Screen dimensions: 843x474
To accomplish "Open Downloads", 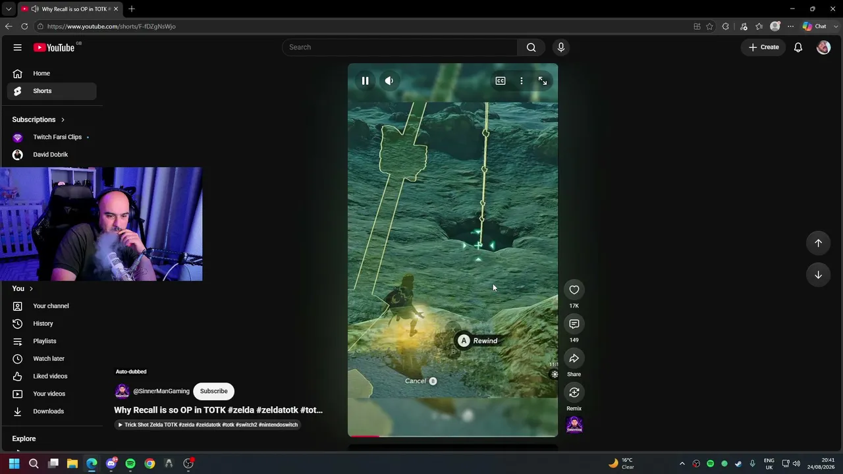I will click(x=51, y=411).
